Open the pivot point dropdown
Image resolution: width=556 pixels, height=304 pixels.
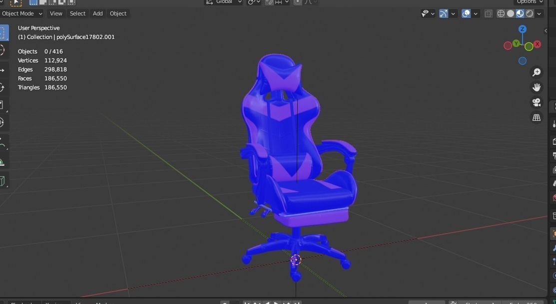[x=254, y=2]
